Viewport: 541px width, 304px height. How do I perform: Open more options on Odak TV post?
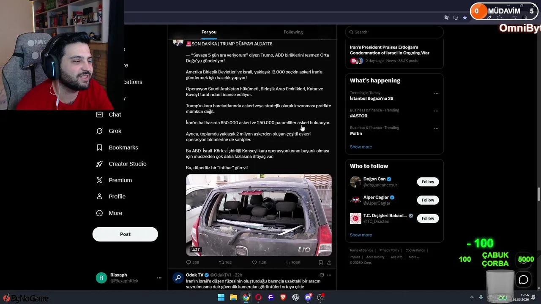click(x=329, y=275)
